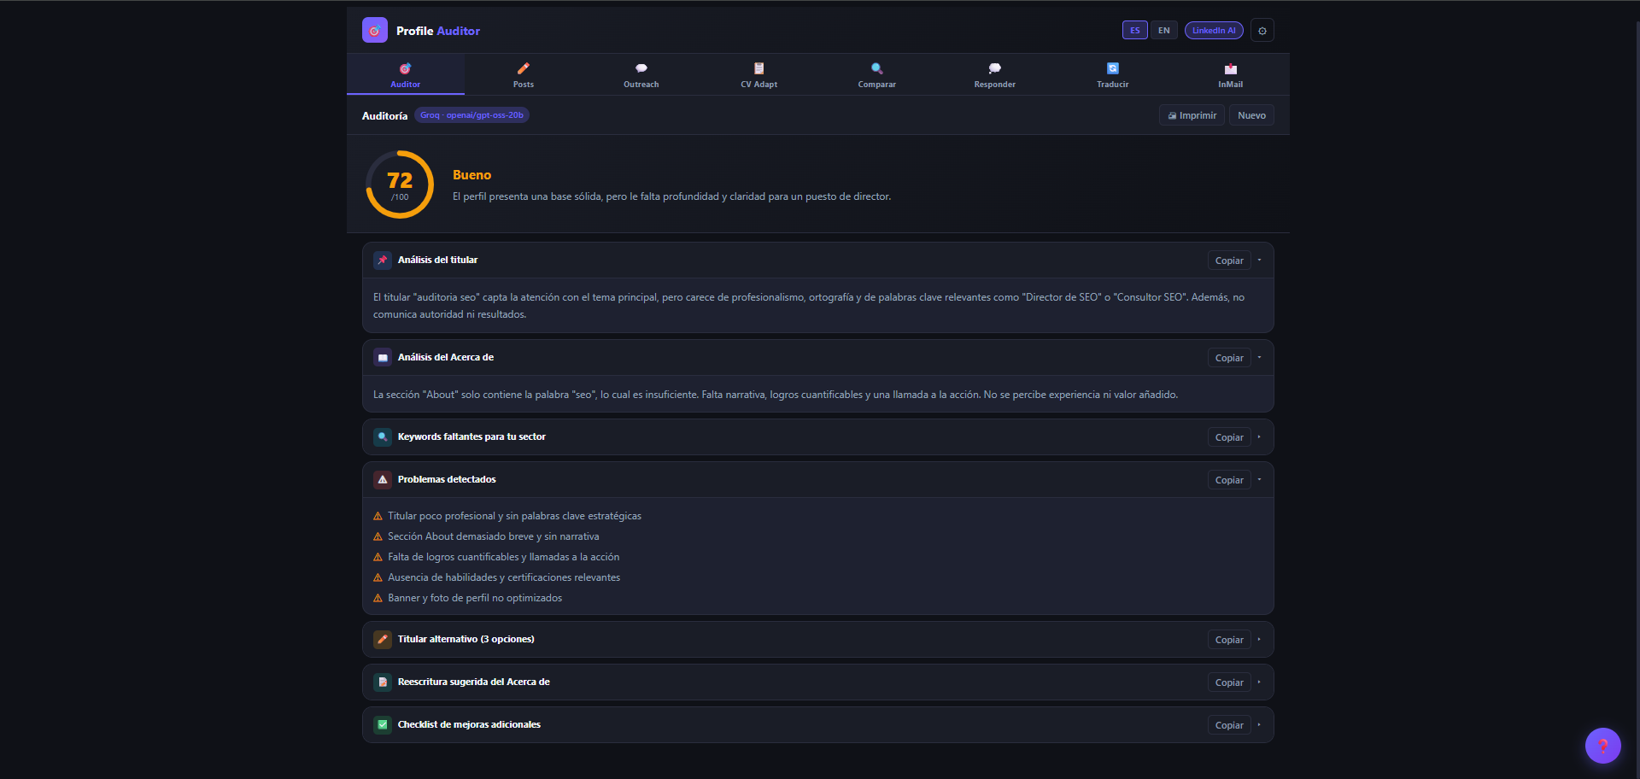Expand the Titular alternativo (3 opciones) section

coord(1260,640)
